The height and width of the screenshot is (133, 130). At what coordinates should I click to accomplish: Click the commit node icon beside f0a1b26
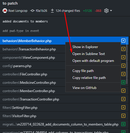tap(32, 11)
